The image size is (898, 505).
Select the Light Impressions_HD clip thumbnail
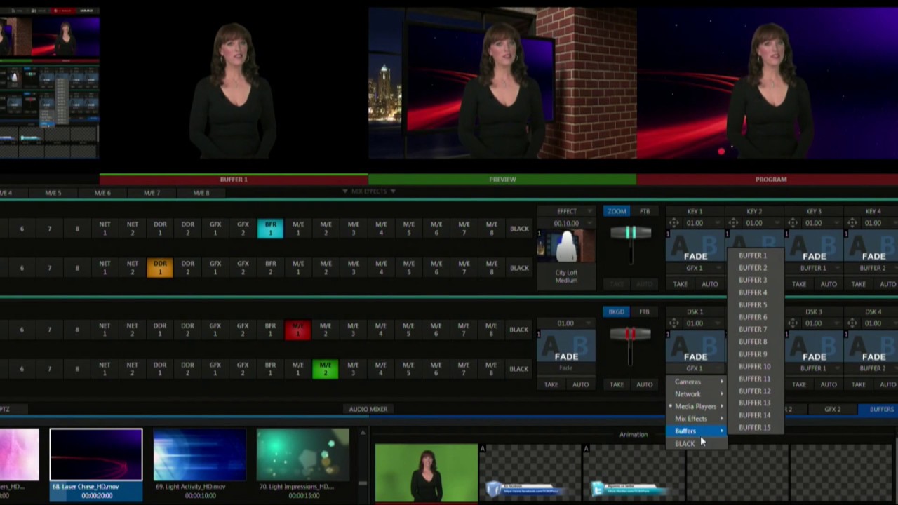point(302,454)
